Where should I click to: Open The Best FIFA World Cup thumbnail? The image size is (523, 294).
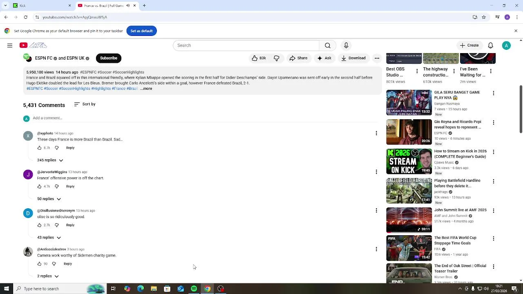point(409,248)
